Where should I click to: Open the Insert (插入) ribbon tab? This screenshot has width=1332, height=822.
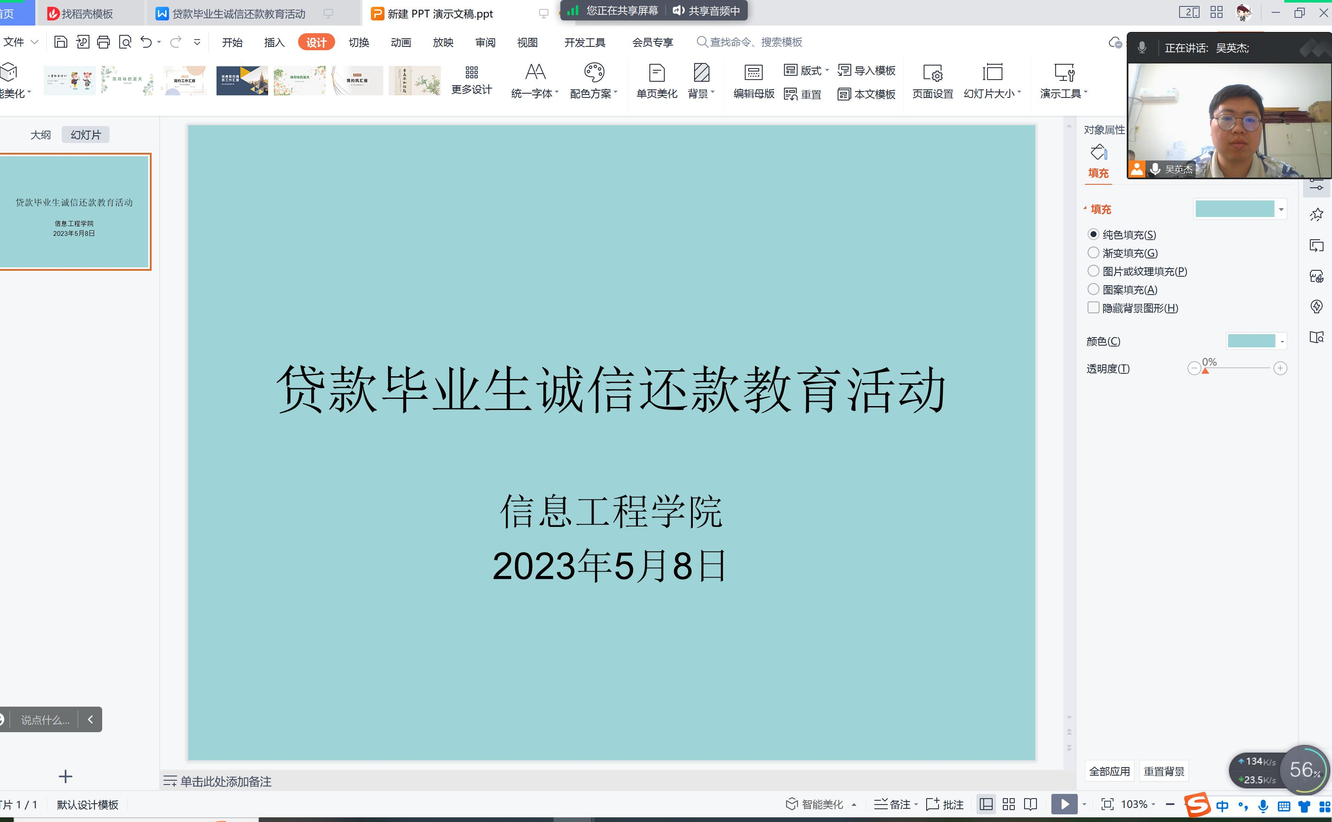274,43
